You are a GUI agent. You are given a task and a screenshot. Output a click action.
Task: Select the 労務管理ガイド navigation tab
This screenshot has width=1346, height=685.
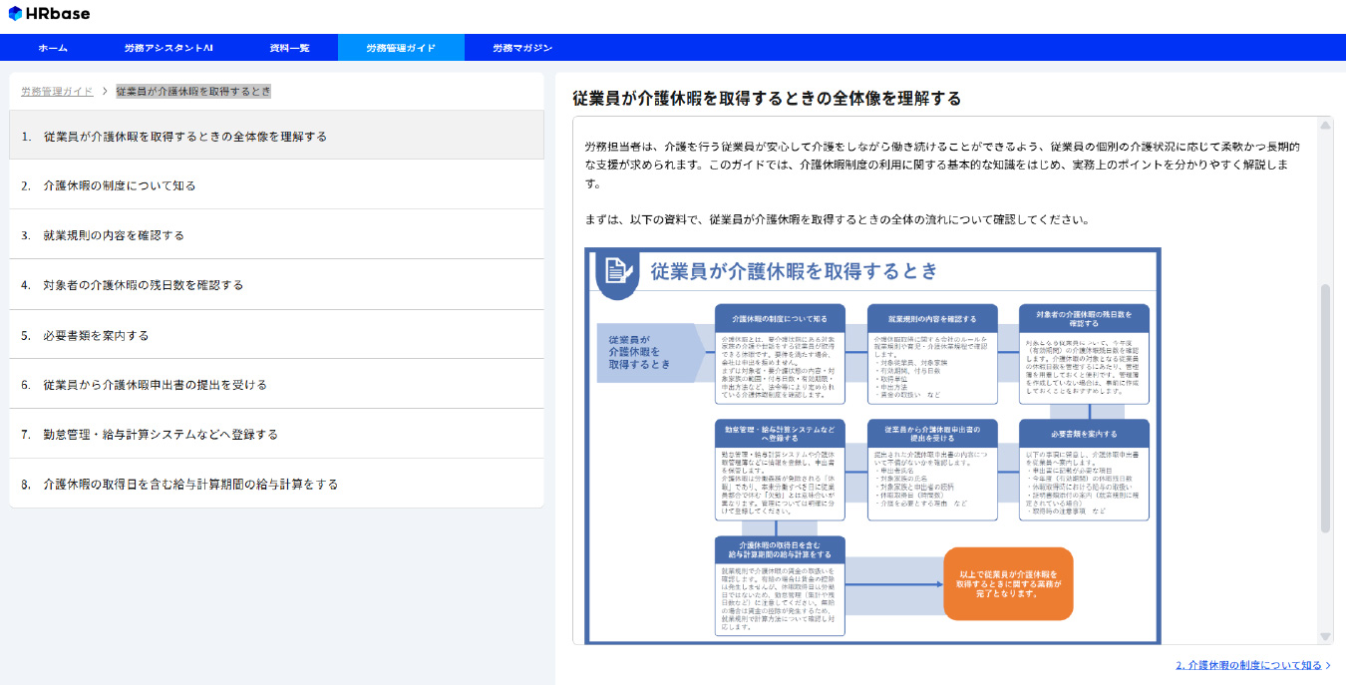click(x=401, y=48)
